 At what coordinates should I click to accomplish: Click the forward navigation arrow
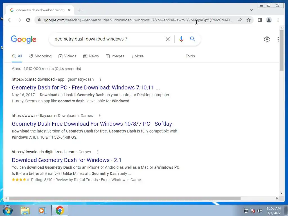click(x=19, y=20)
